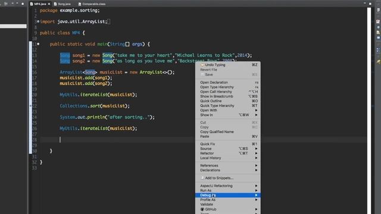Click the round blue icon in the right trim bar
The height and width of the screenshot is (214, 381).
[378, 27]
